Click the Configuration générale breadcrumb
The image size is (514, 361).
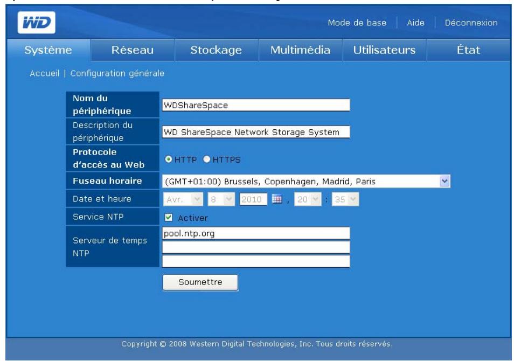point(117,73)
